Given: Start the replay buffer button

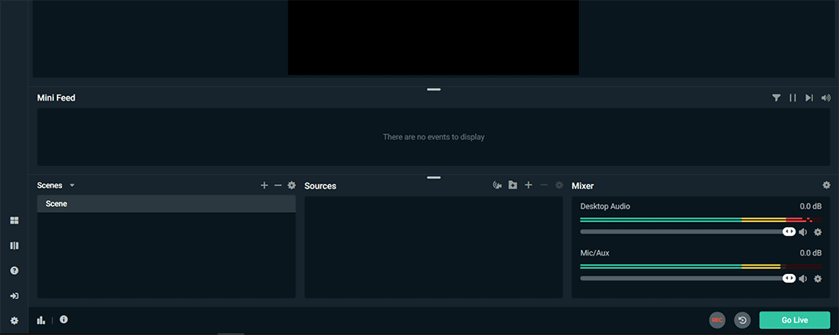Looking at the screenshot, I should [x=743, y=320].
